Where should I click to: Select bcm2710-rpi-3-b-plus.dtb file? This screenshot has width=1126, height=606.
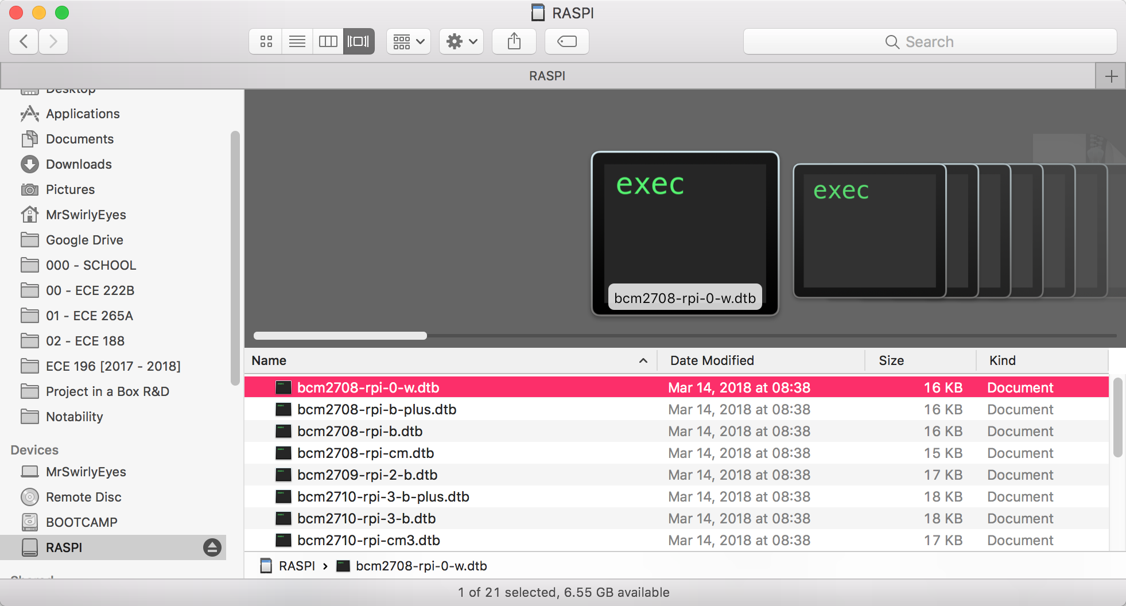[383, 496]
